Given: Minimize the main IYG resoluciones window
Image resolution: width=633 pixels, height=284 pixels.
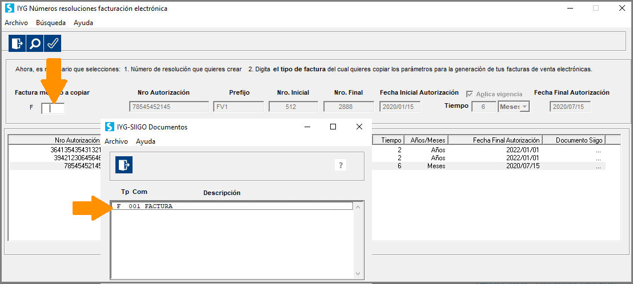Looking at the screenshot, I should [x=570, y=8].
